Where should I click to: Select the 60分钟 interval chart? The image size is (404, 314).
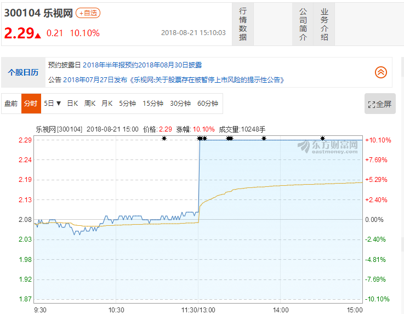click(208, 103)
